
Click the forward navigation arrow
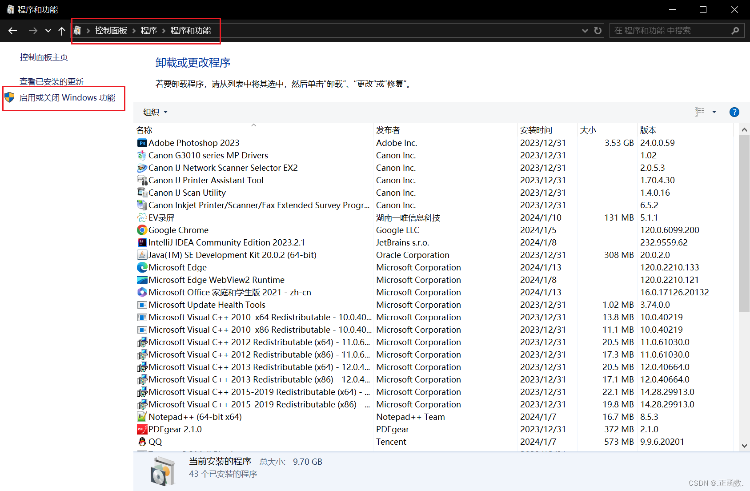[x=32, y=31]
